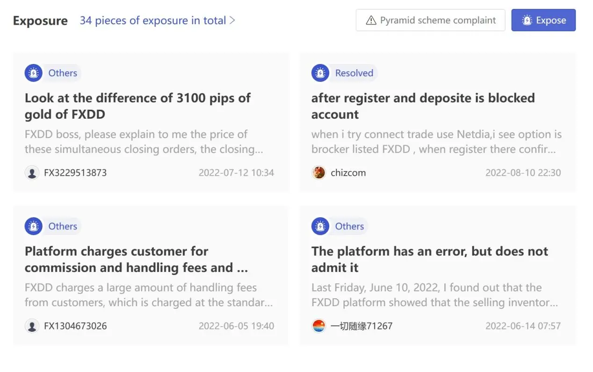This screenshot has height=372, width=593.
Task: Click the blue Expose button
Action: coord(543,20)
